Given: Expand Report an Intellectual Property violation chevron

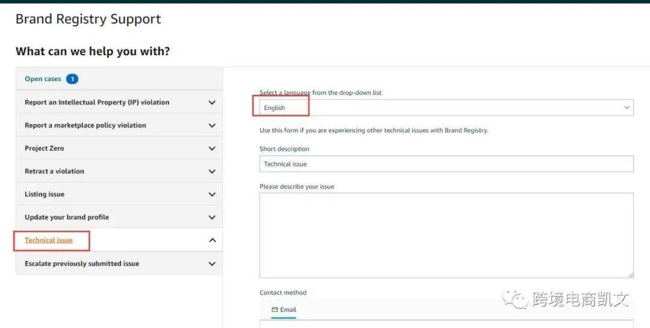Looking at the screenshot, I should pyautogui.click(x=212, y=102).
